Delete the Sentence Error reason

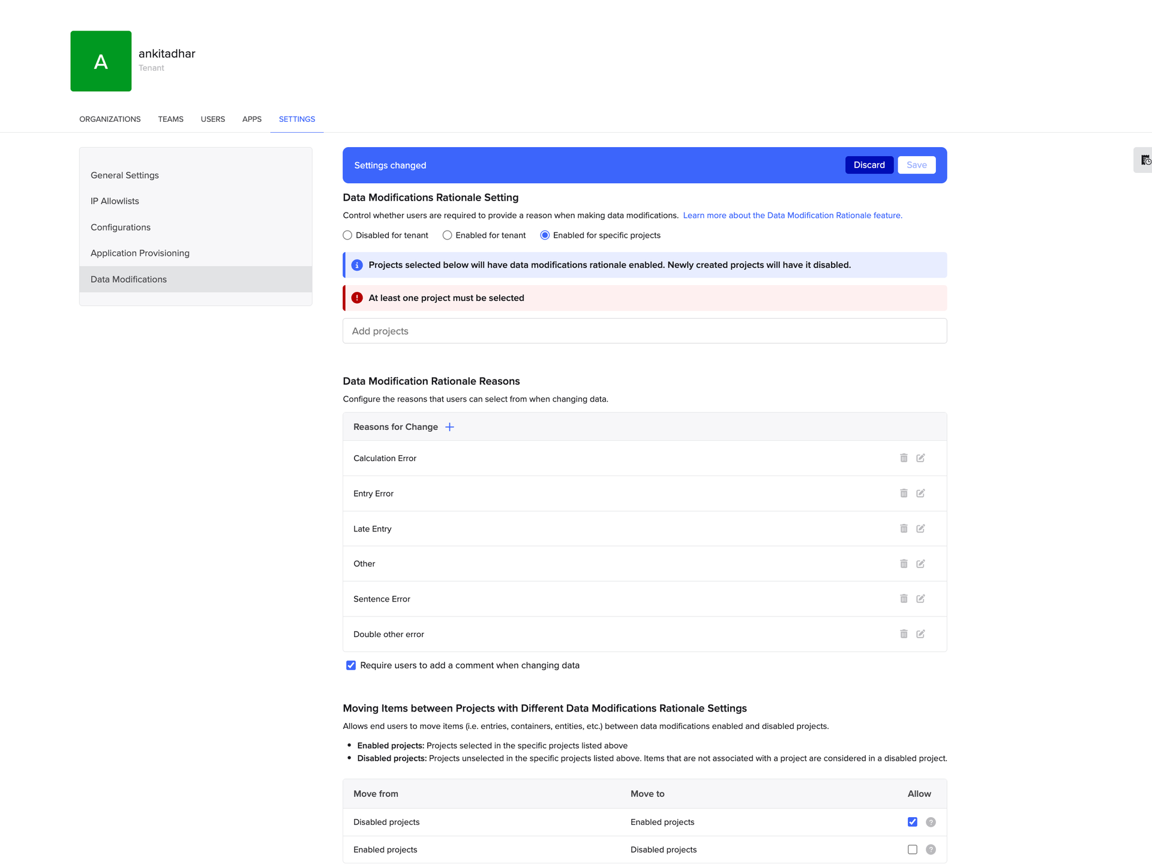904,599
